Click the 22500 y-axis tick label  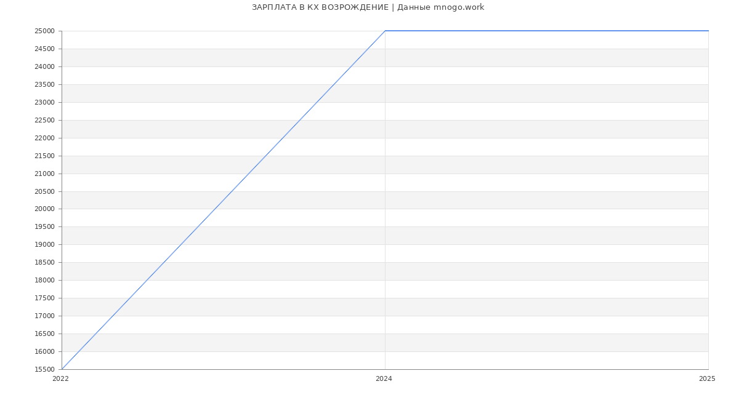(x=44, y=121)
